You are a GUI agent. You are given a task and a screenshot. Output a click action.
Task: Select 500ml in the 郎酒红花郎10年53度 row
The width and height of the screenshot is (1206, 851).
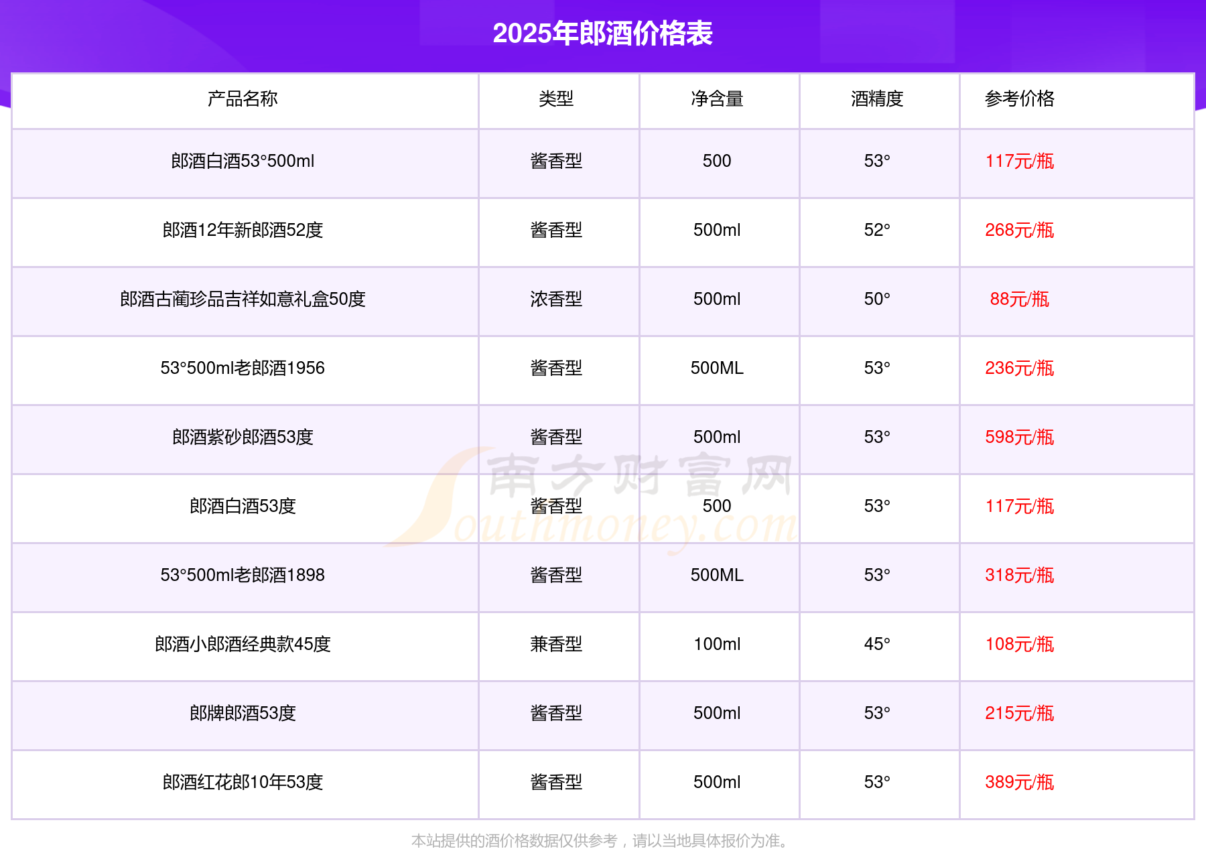[717, 783]
